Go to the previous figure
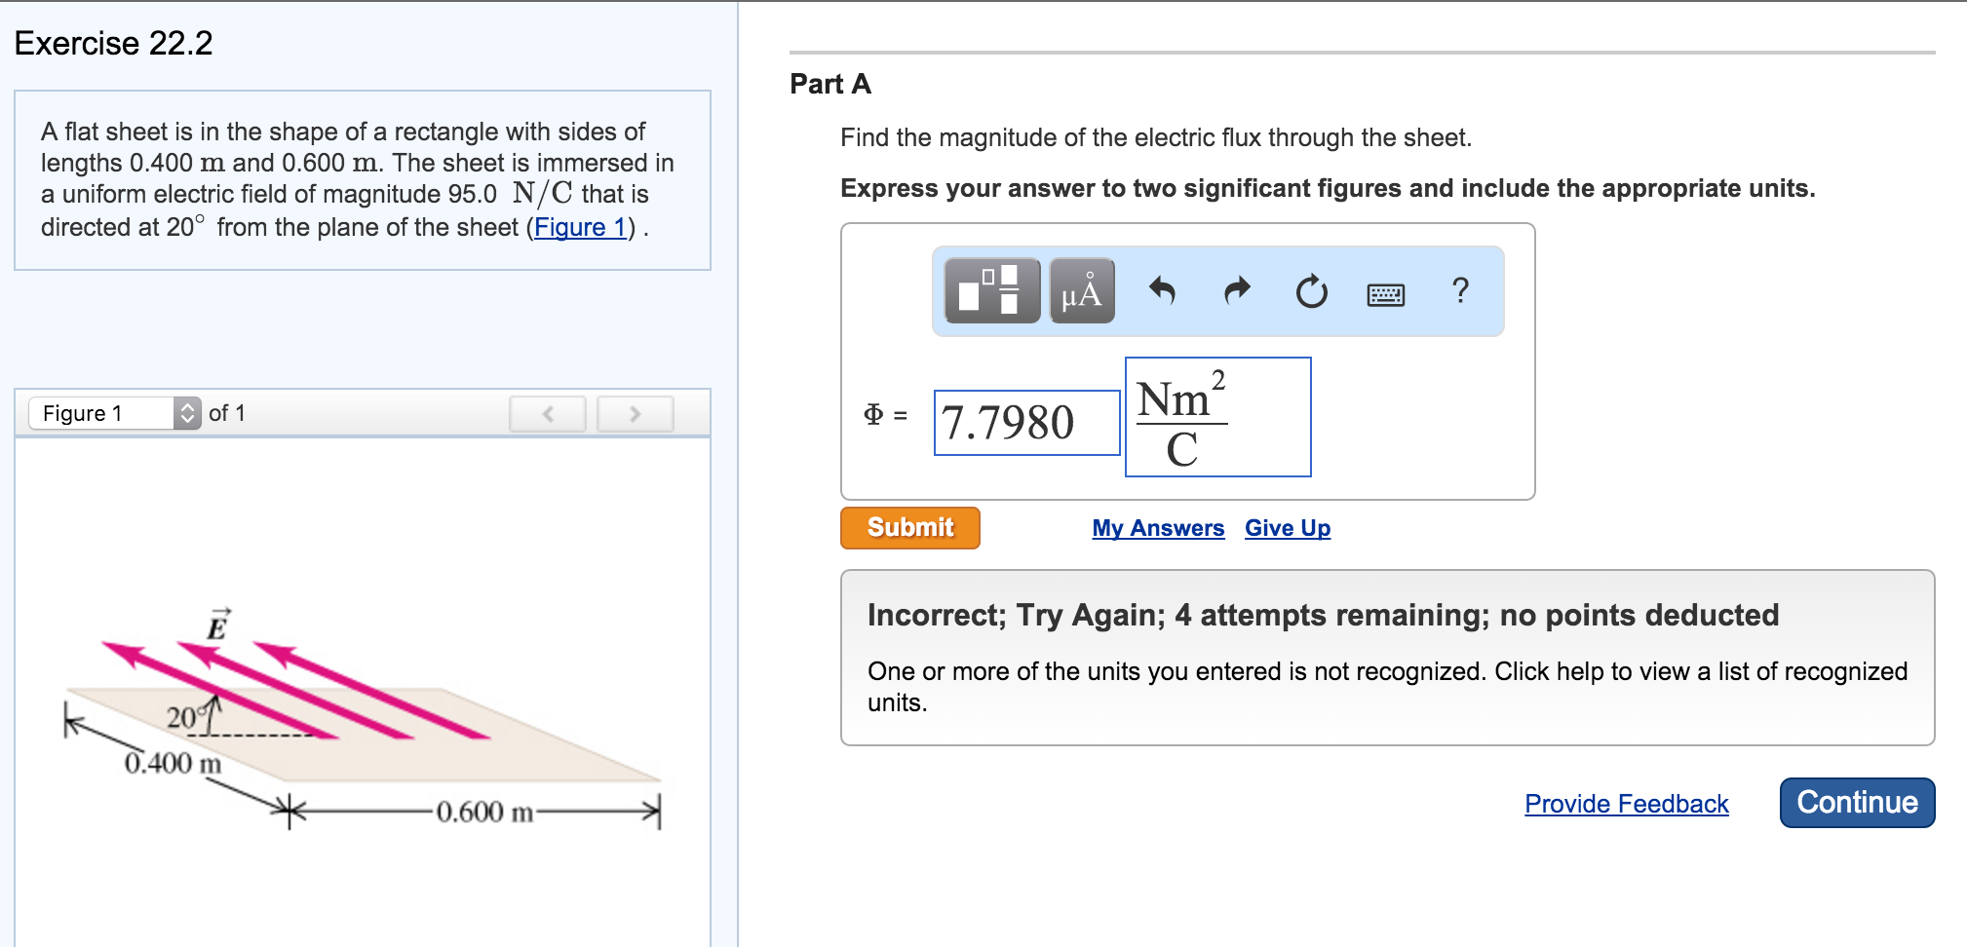Screen dimensions: 1967x947 pyautogui.click(x=548, y=413)
